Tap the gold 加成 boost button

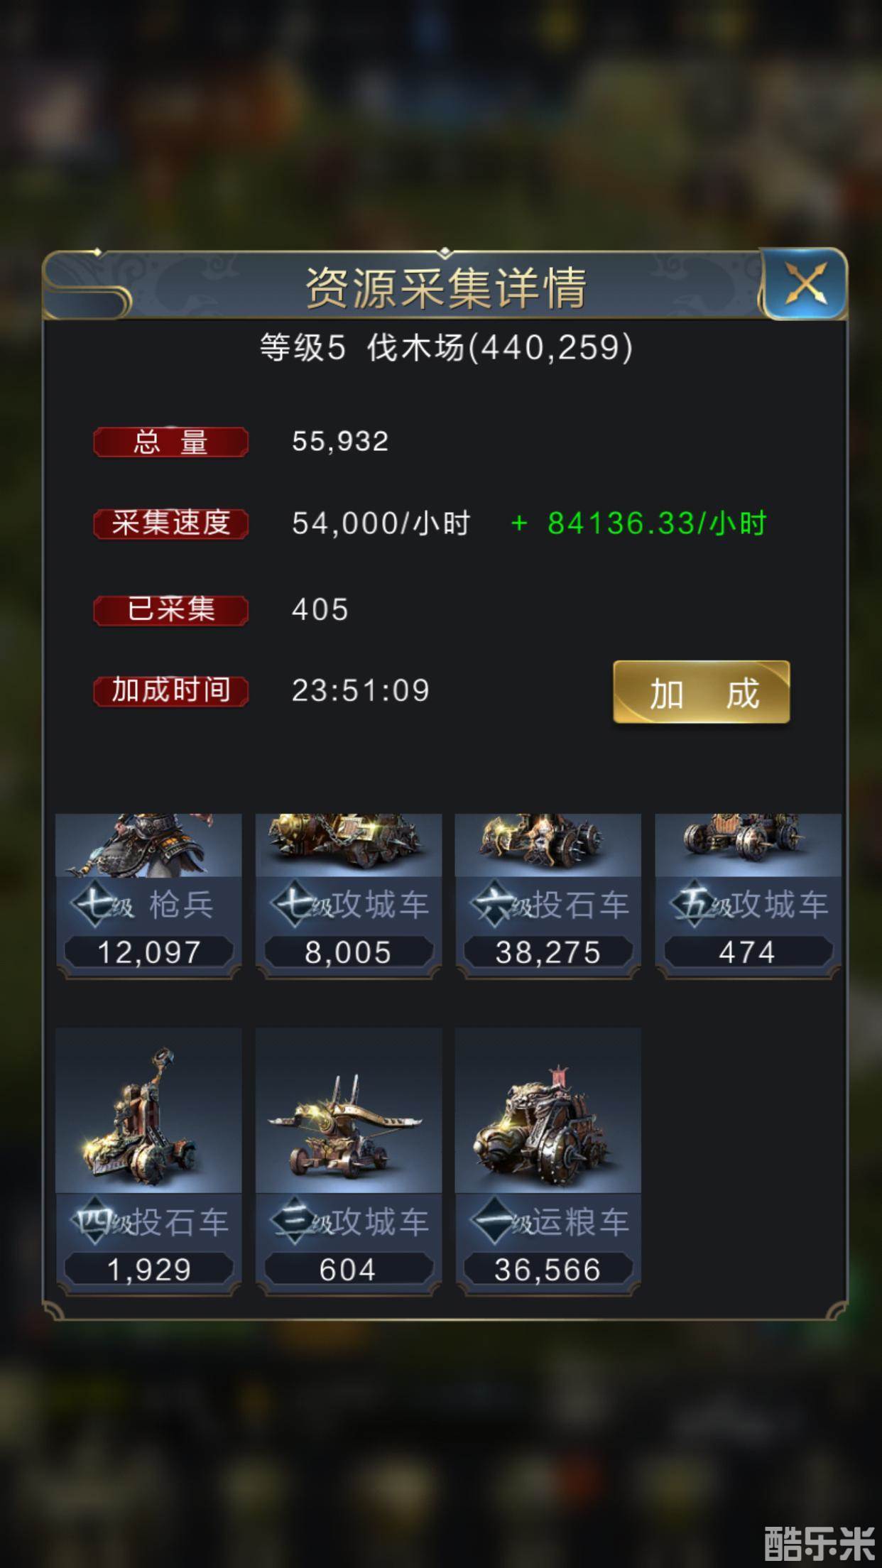click(702, 692)
